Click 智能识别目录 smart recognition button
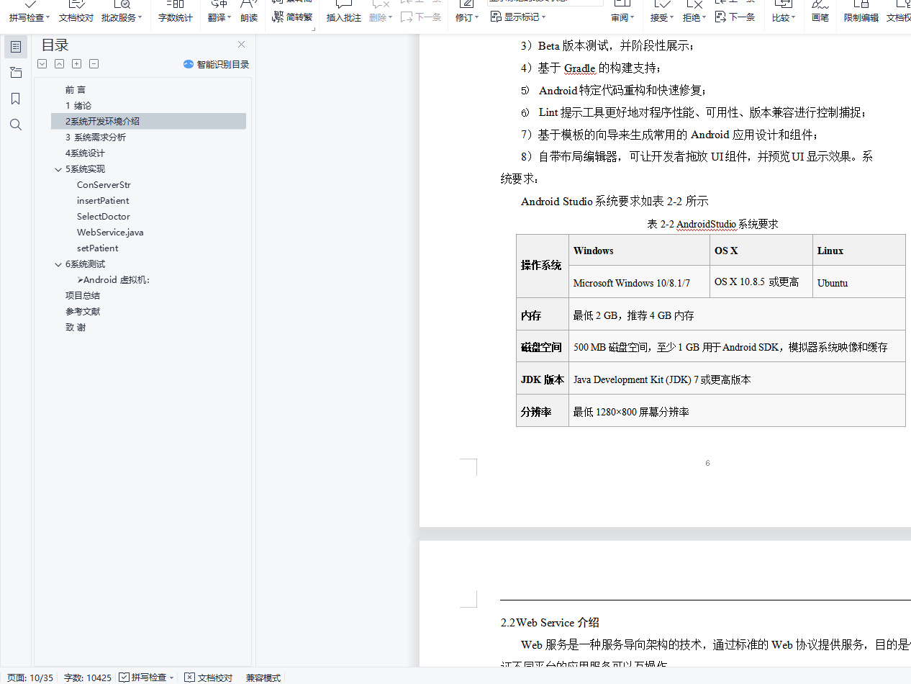 click(217, 64)
